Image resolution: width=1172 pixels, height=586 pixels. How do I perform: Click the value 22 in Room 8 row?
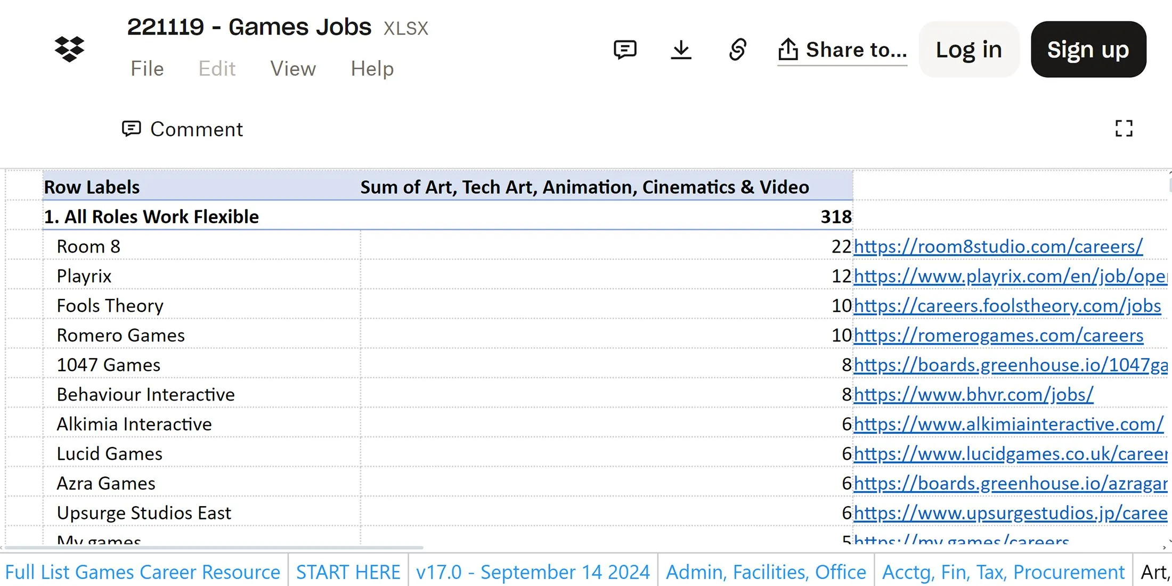(841, 247)
